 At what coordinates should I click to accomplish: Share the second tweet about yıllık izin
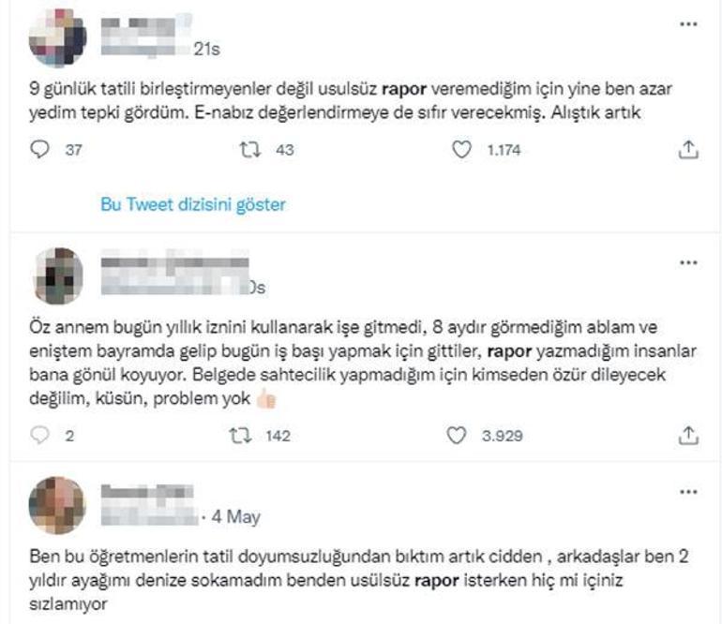pyautogui.click(x=688, y=436)
